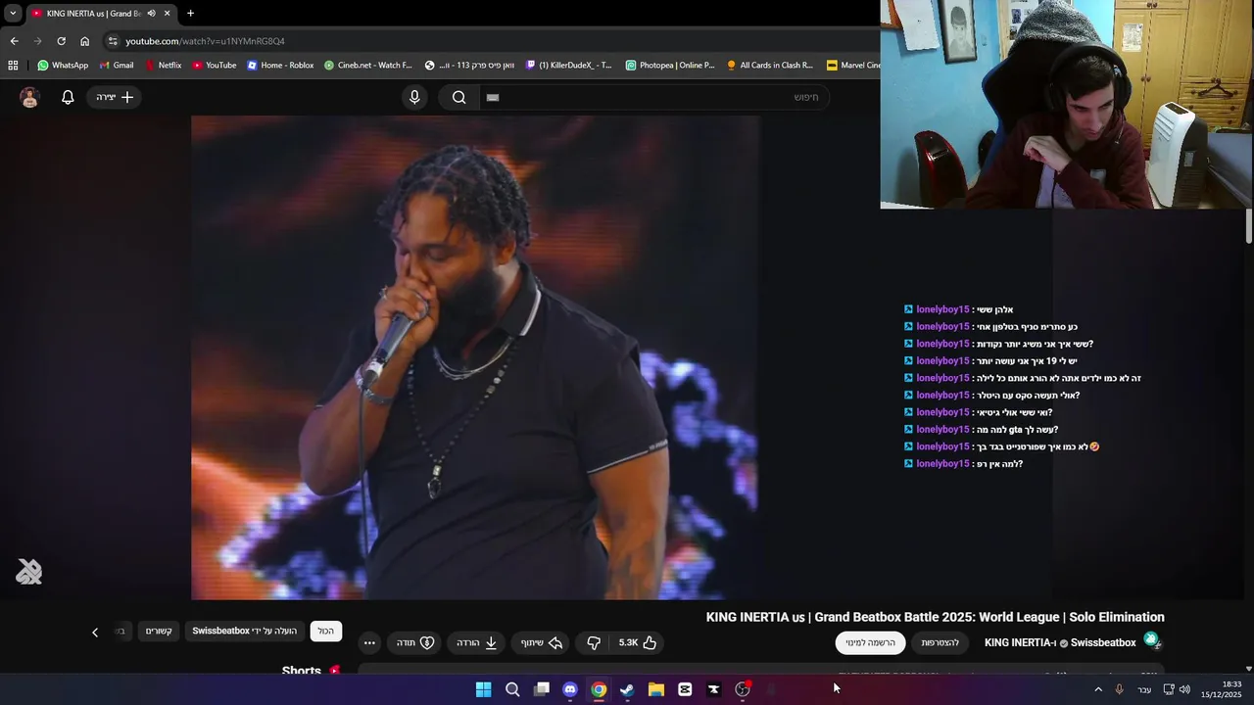Open the Home - Roblox bookmark
Screen dimensions: 1254x705
(x=280, y=66)
